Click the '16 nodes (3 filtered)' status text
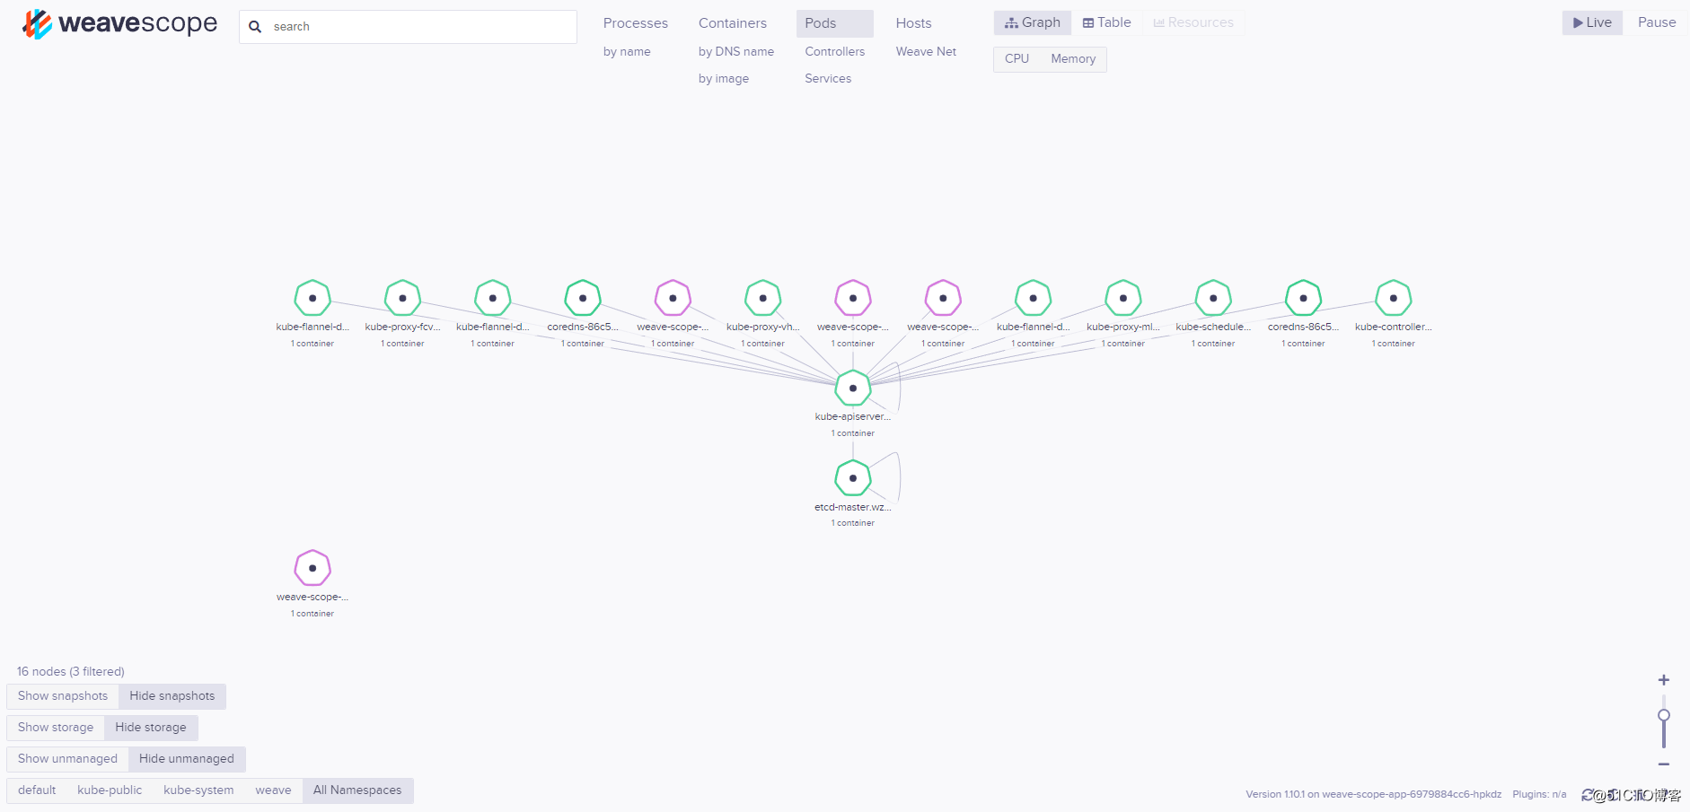 pos(71,672)
